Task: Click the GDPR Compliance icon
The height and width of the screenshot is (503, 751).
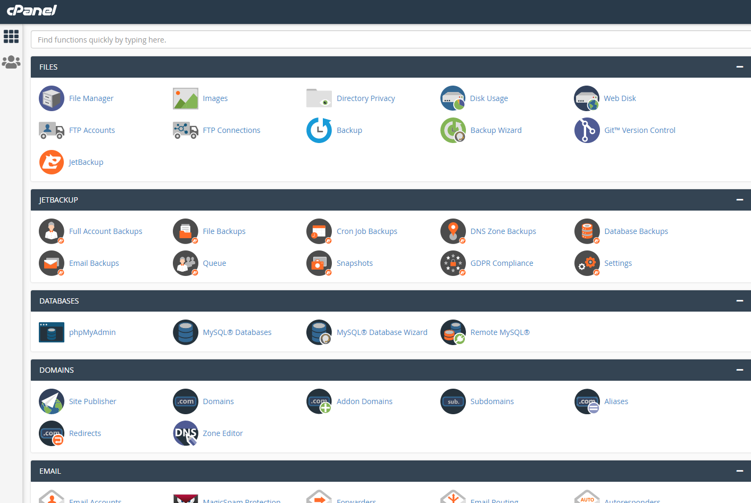Action: point(453,263)
